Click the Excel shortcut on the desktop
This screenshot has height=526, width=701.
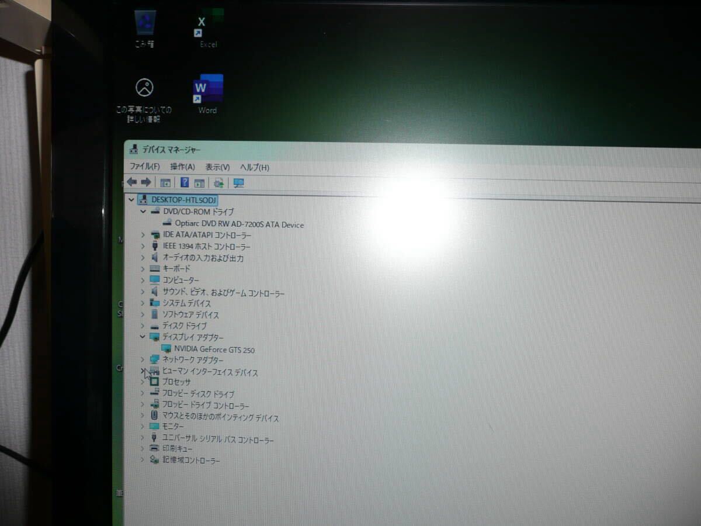click(x=208, y=29)
